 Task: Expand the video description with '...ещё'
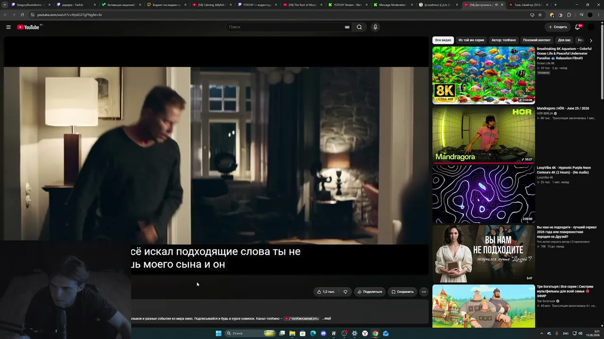click(x=327, y=319)
